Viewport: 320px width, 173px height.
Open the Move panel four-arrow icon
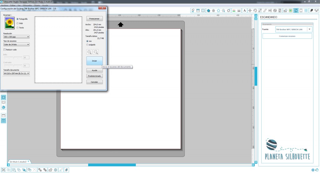[250, 11]
